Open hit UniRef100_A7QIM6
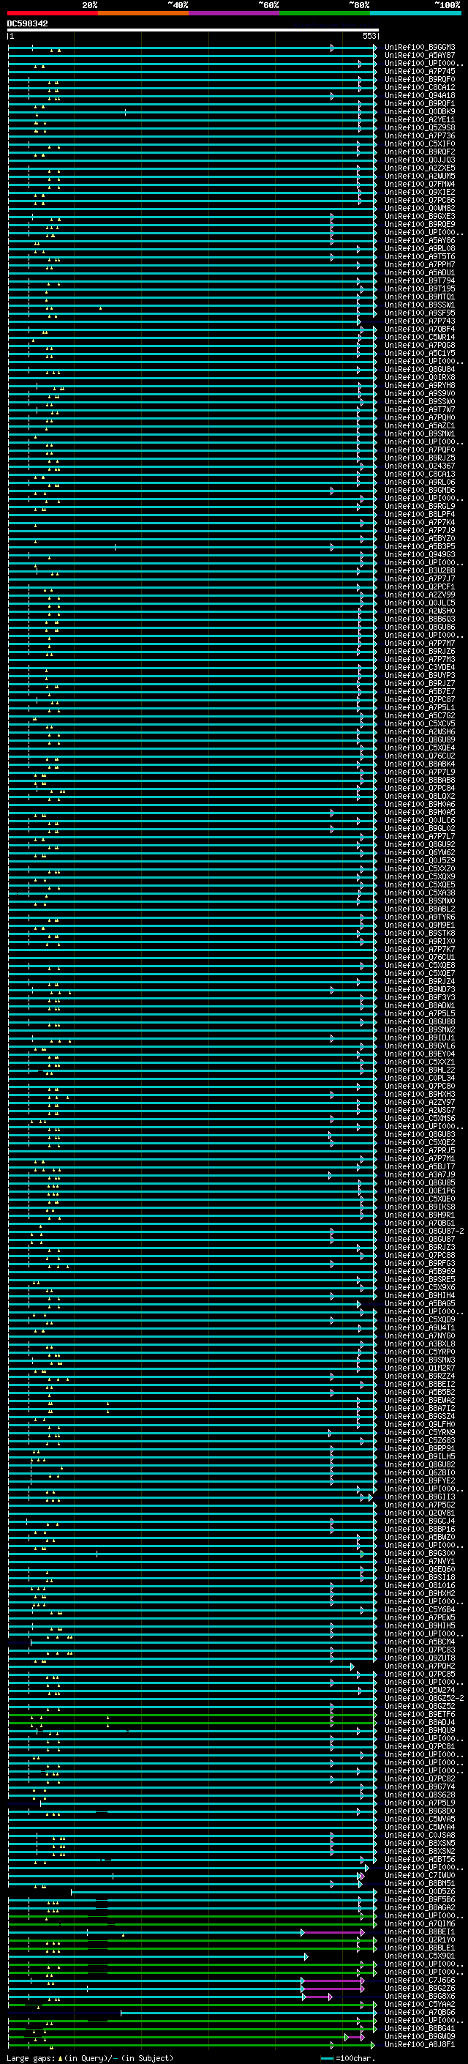The image size is (468, 2064). coord(419,1923)
